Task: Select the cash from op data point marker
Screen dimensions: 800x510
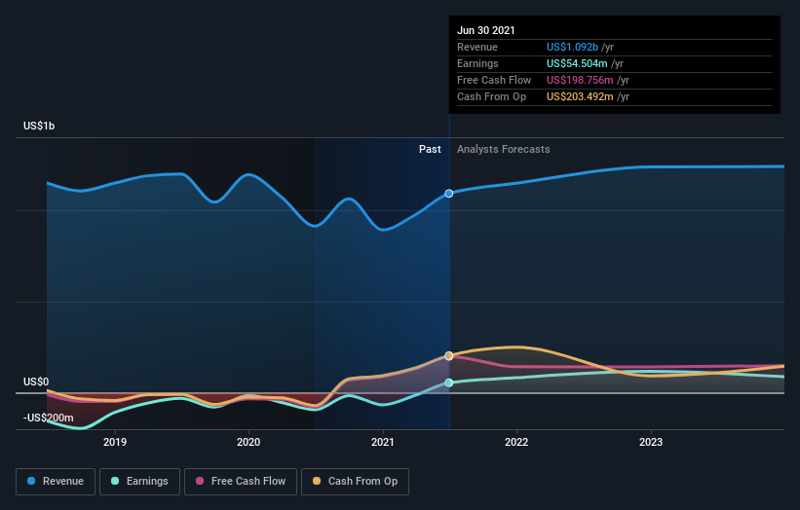Action: pos(449,355)
